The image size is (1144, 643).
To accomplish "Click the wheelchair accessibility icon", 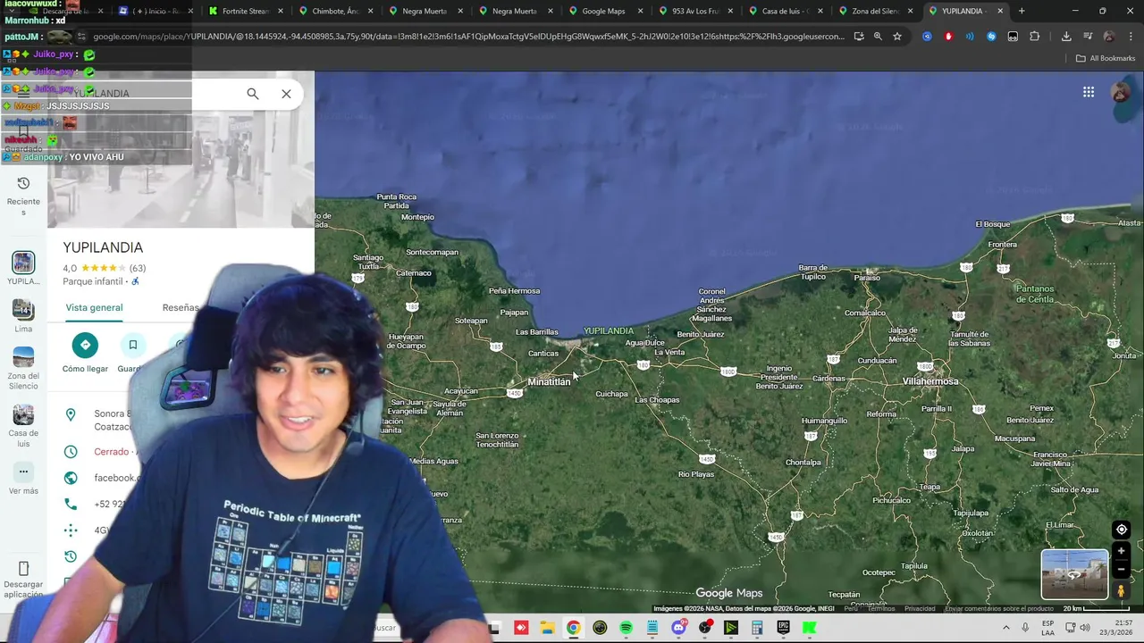I will click(136, 281).
